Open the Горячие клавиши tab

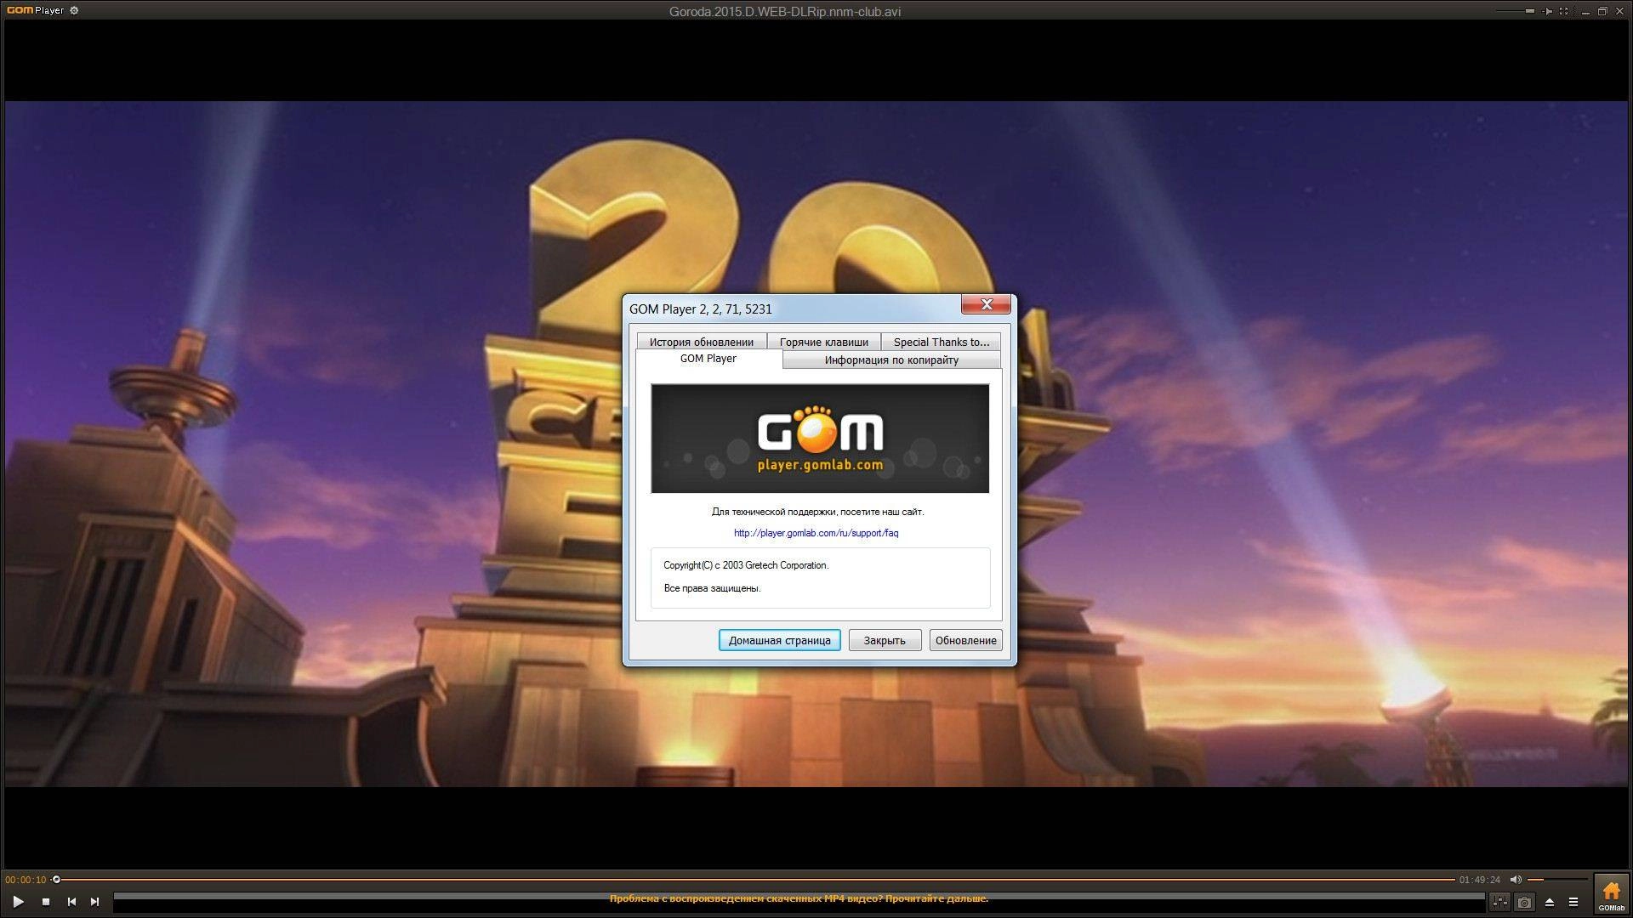823,342
